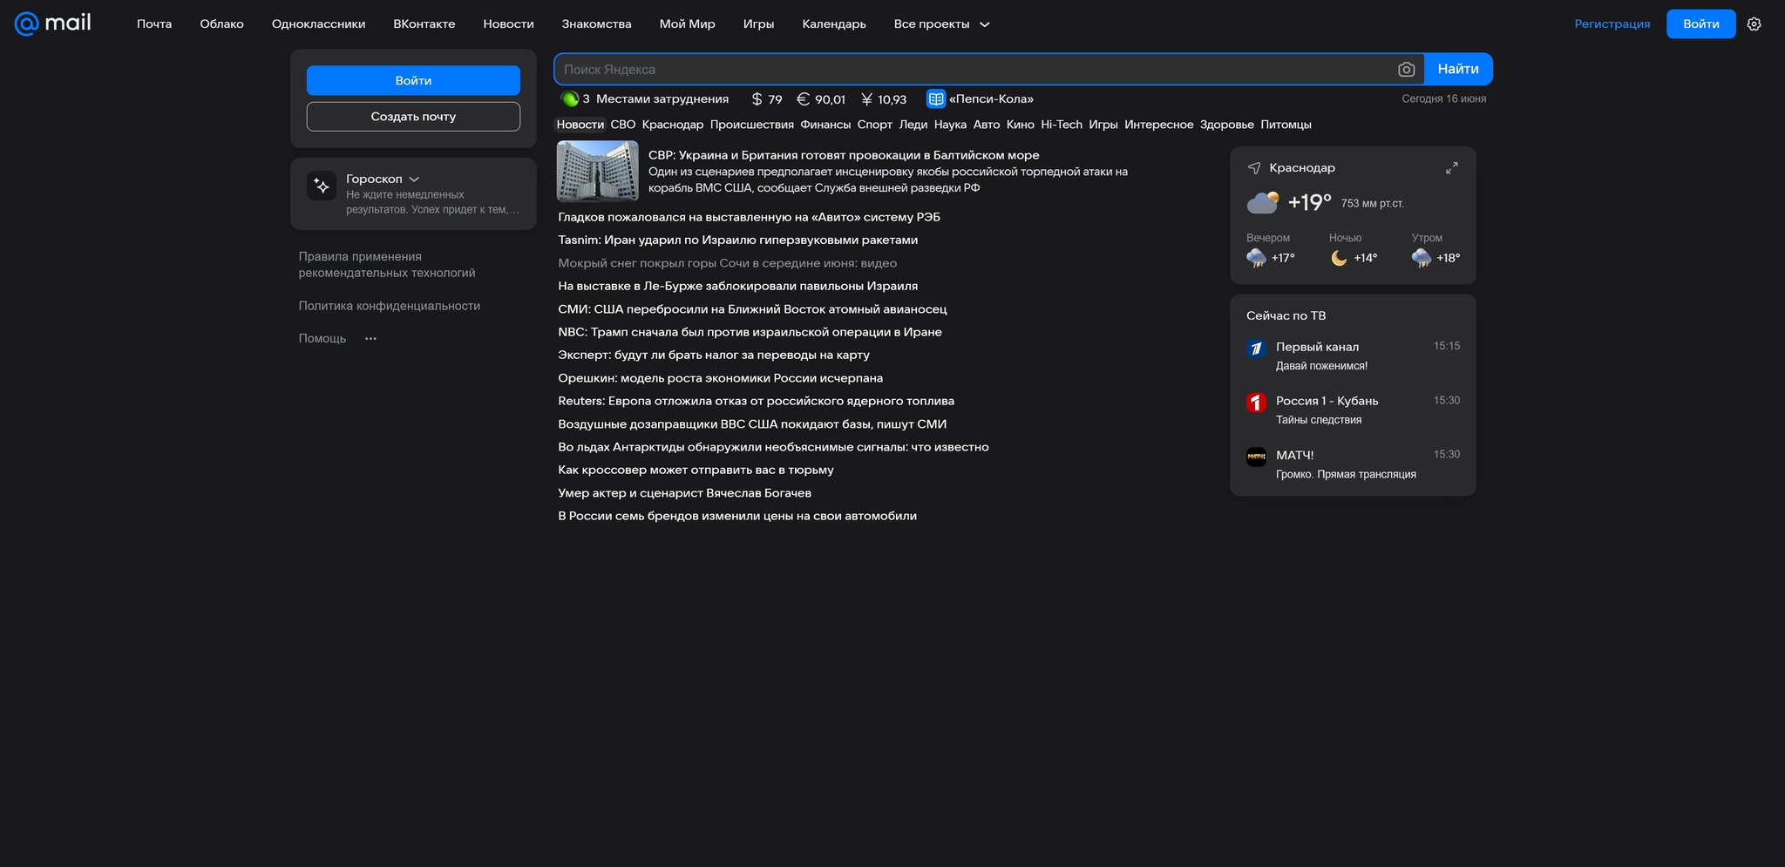Open Календарь in top navigation
This screenshot has width=1785, height=867.
[x=834, y=24]
